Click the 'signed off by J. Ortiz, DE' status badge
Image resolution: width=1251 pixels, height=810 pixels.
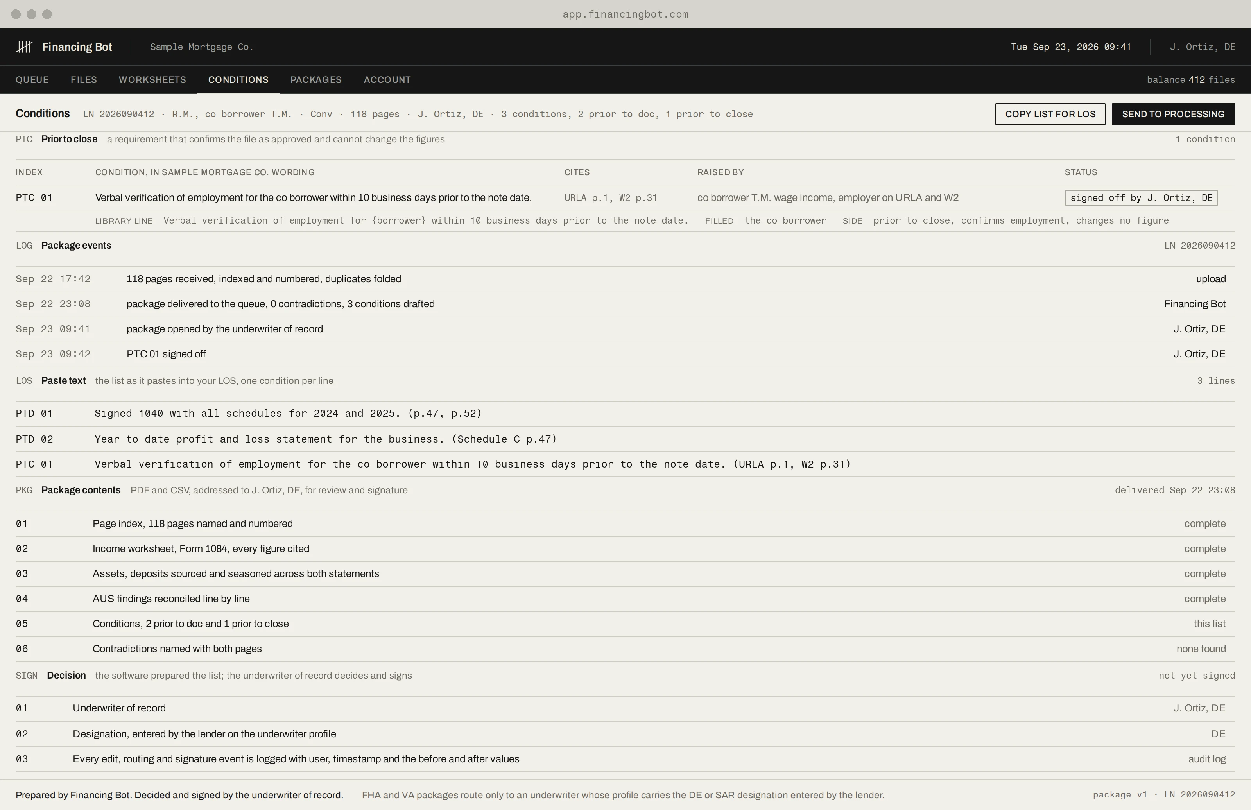tap(1141, 198)
